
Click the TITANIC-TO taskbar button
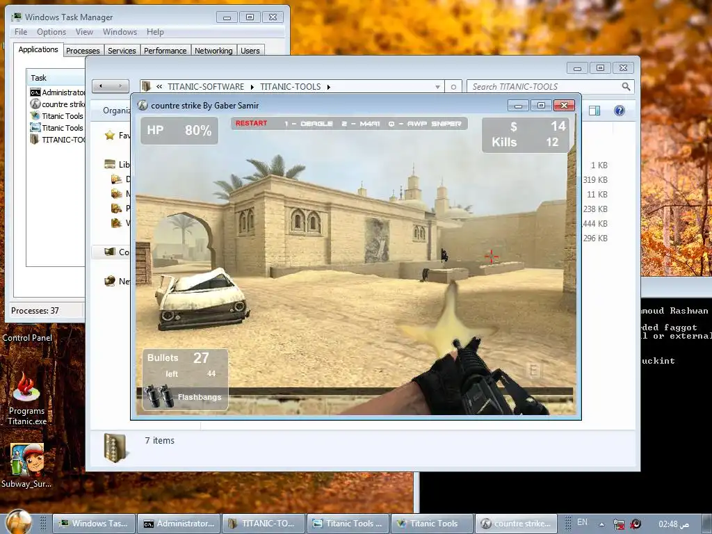click(x=264, y=524)
